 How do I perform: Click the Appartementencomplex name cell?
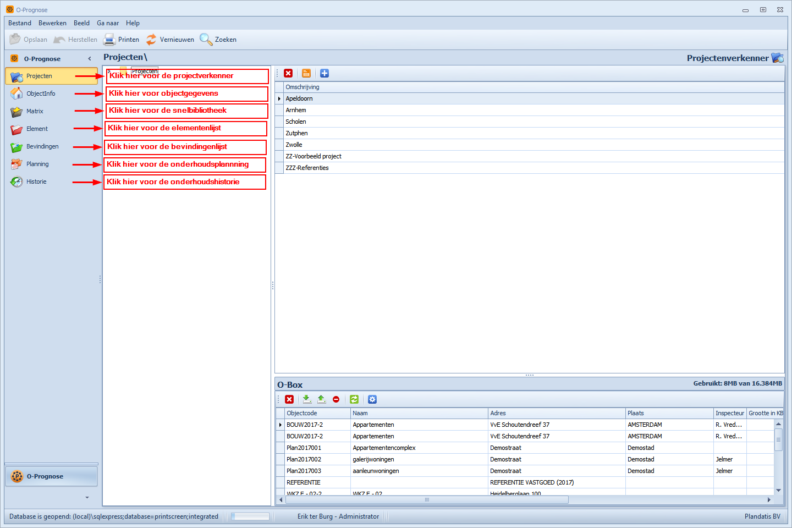point(419,448)
